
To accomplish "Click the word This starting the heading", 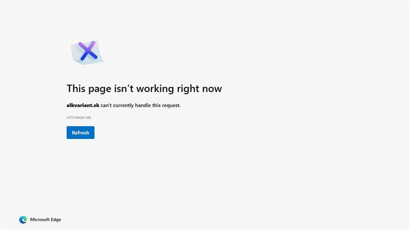I will point(76,88).
